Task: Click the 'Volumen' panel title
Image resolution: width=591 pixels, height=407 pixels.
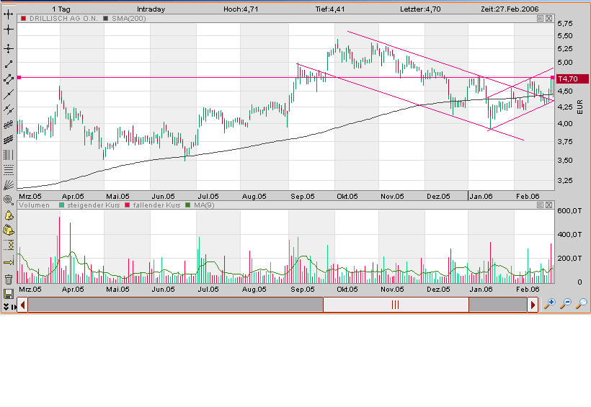Action: (35, 205)
